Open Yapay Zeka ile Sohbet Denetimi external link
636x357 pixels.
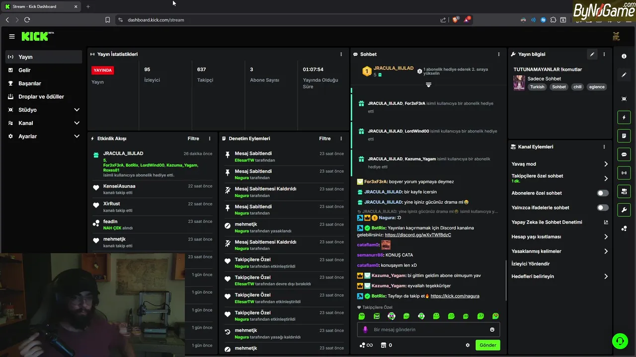(606, 222)
